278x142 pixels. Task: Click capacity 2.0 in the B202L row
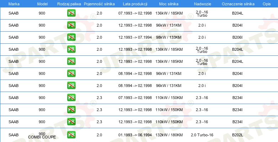(x=99, y=135)
